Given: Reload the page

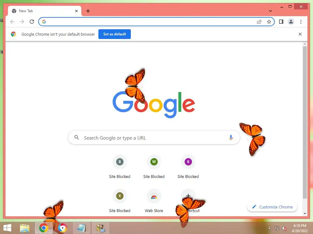Looking at the screenshot, I should [32, 22].
